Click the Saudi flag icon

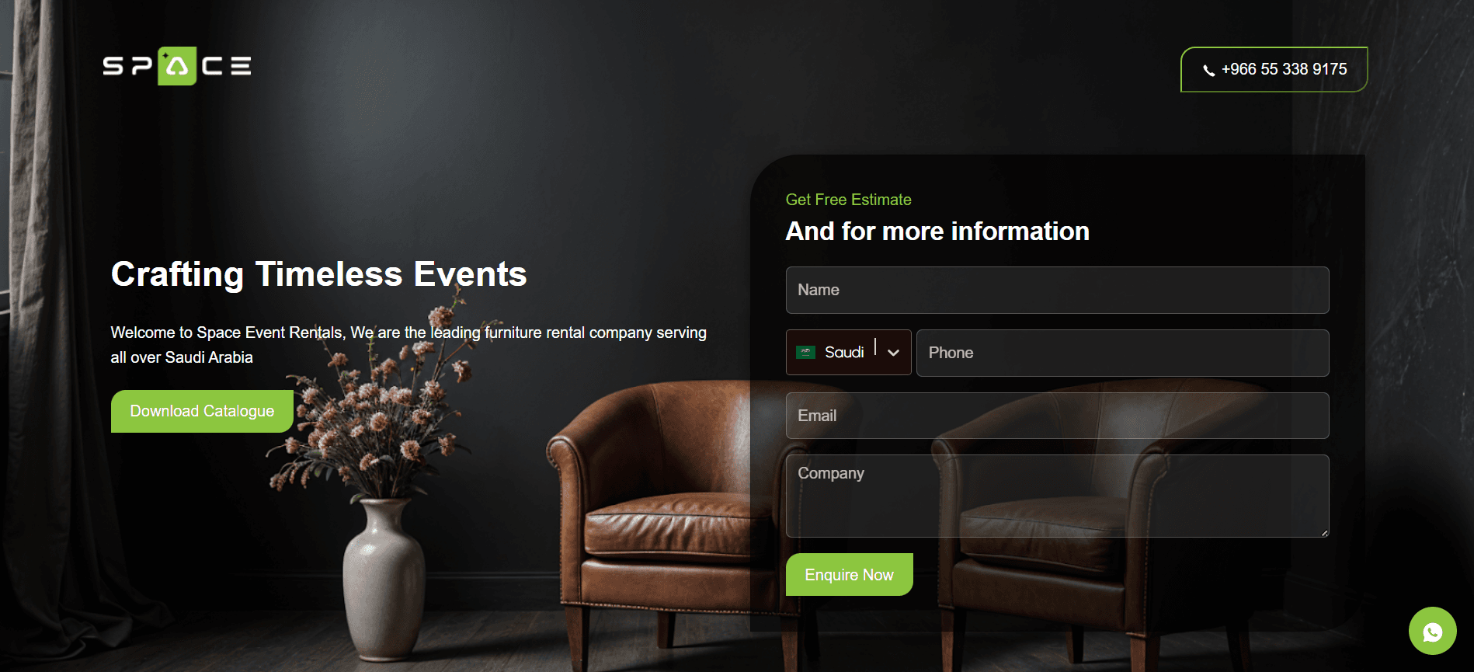(805, 353)
